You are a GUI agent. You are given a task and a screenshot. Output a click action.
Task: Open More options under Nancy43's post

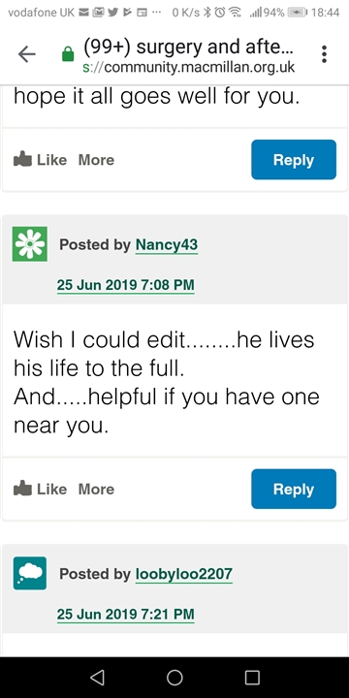(96, 490)
